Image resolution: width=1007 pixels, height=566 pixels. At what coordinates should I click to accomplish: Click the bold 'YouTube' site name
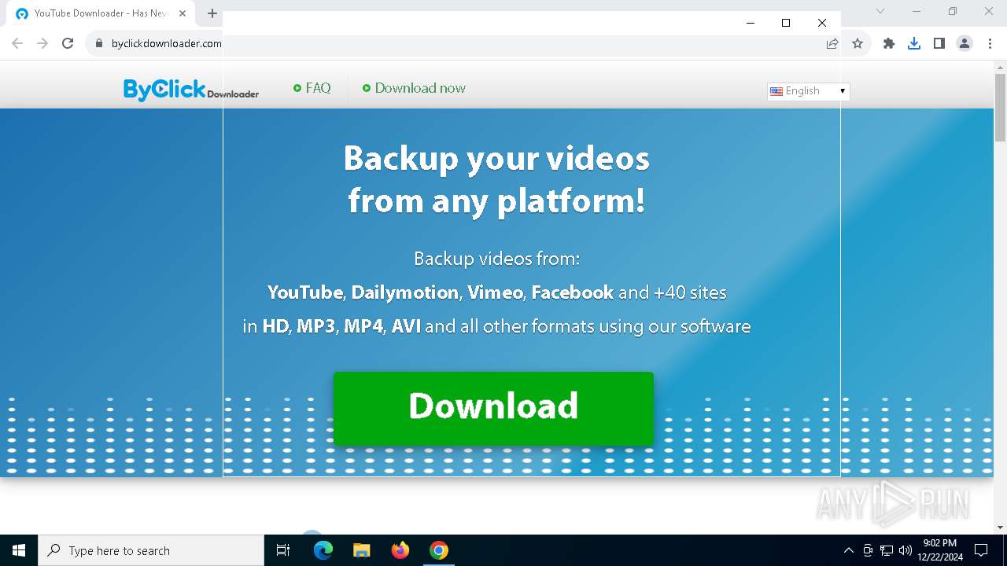(305, 292)
